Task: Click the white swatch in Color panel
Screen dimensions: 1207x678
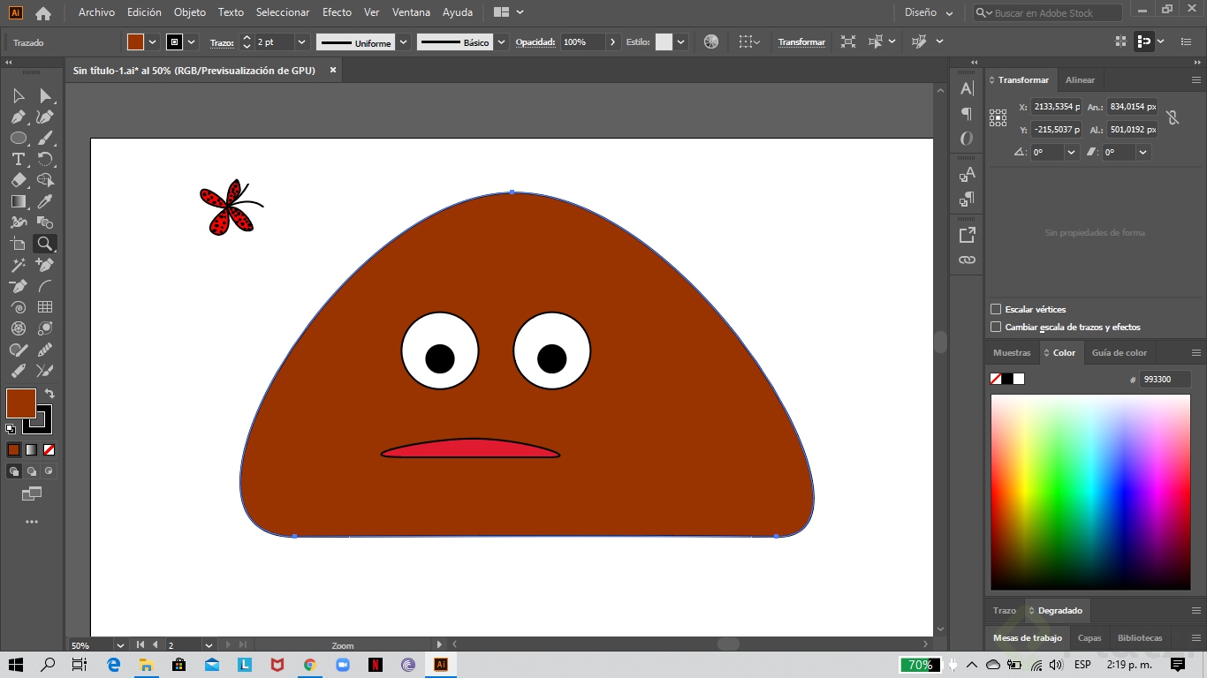Action: coord(1019,379)
